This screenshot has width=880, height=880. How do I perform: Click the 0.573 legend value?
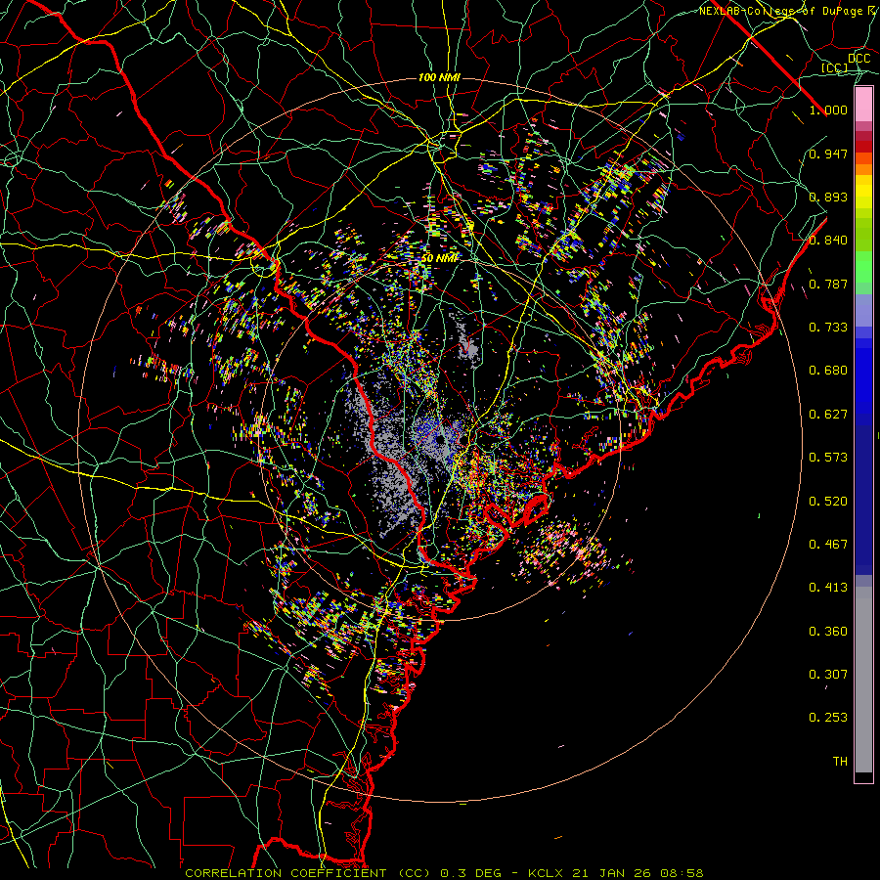828,458
